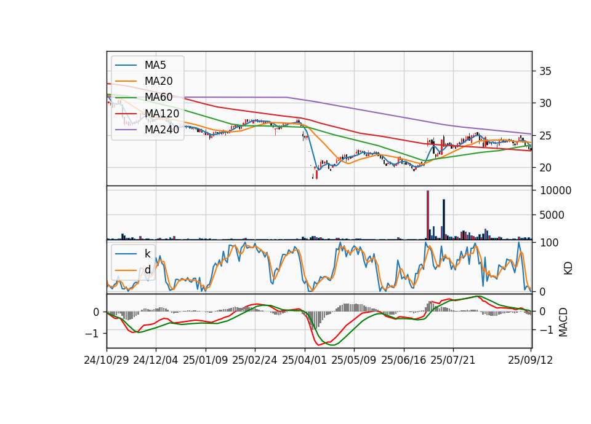Click the MA5 legend label
The width and height of the screenshot is (591, 424).
coord(155,65)
